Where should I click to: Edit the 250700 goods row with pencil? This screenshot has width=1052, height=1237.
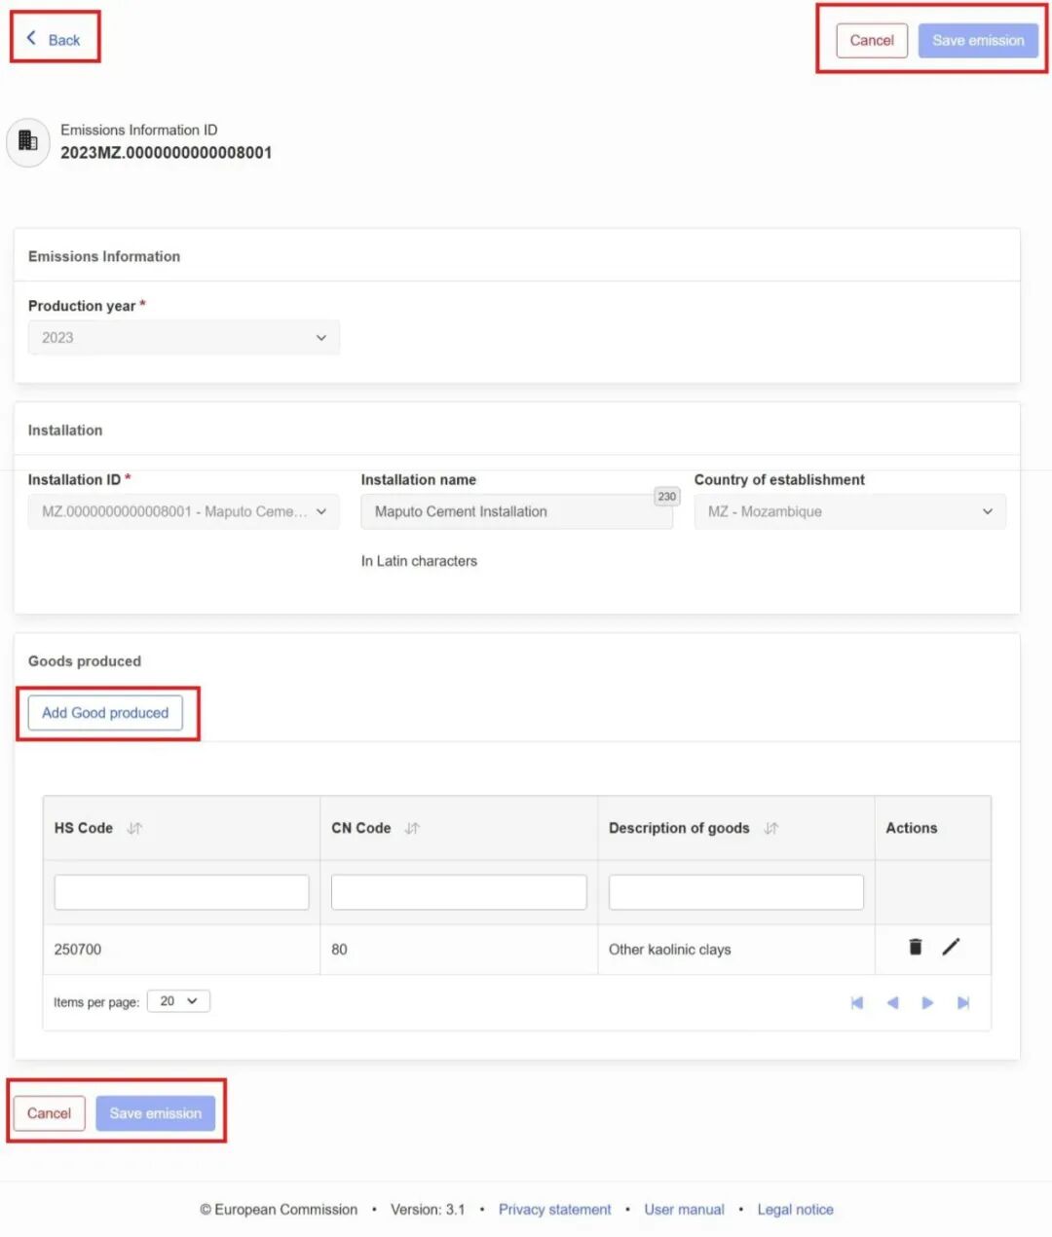951,947
